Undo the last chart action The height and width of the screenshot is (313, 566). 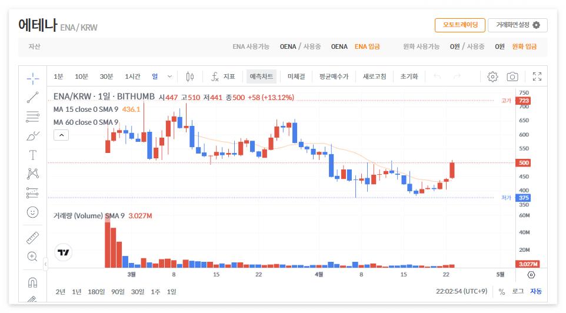pyautogui.click(x=437, y=76)
